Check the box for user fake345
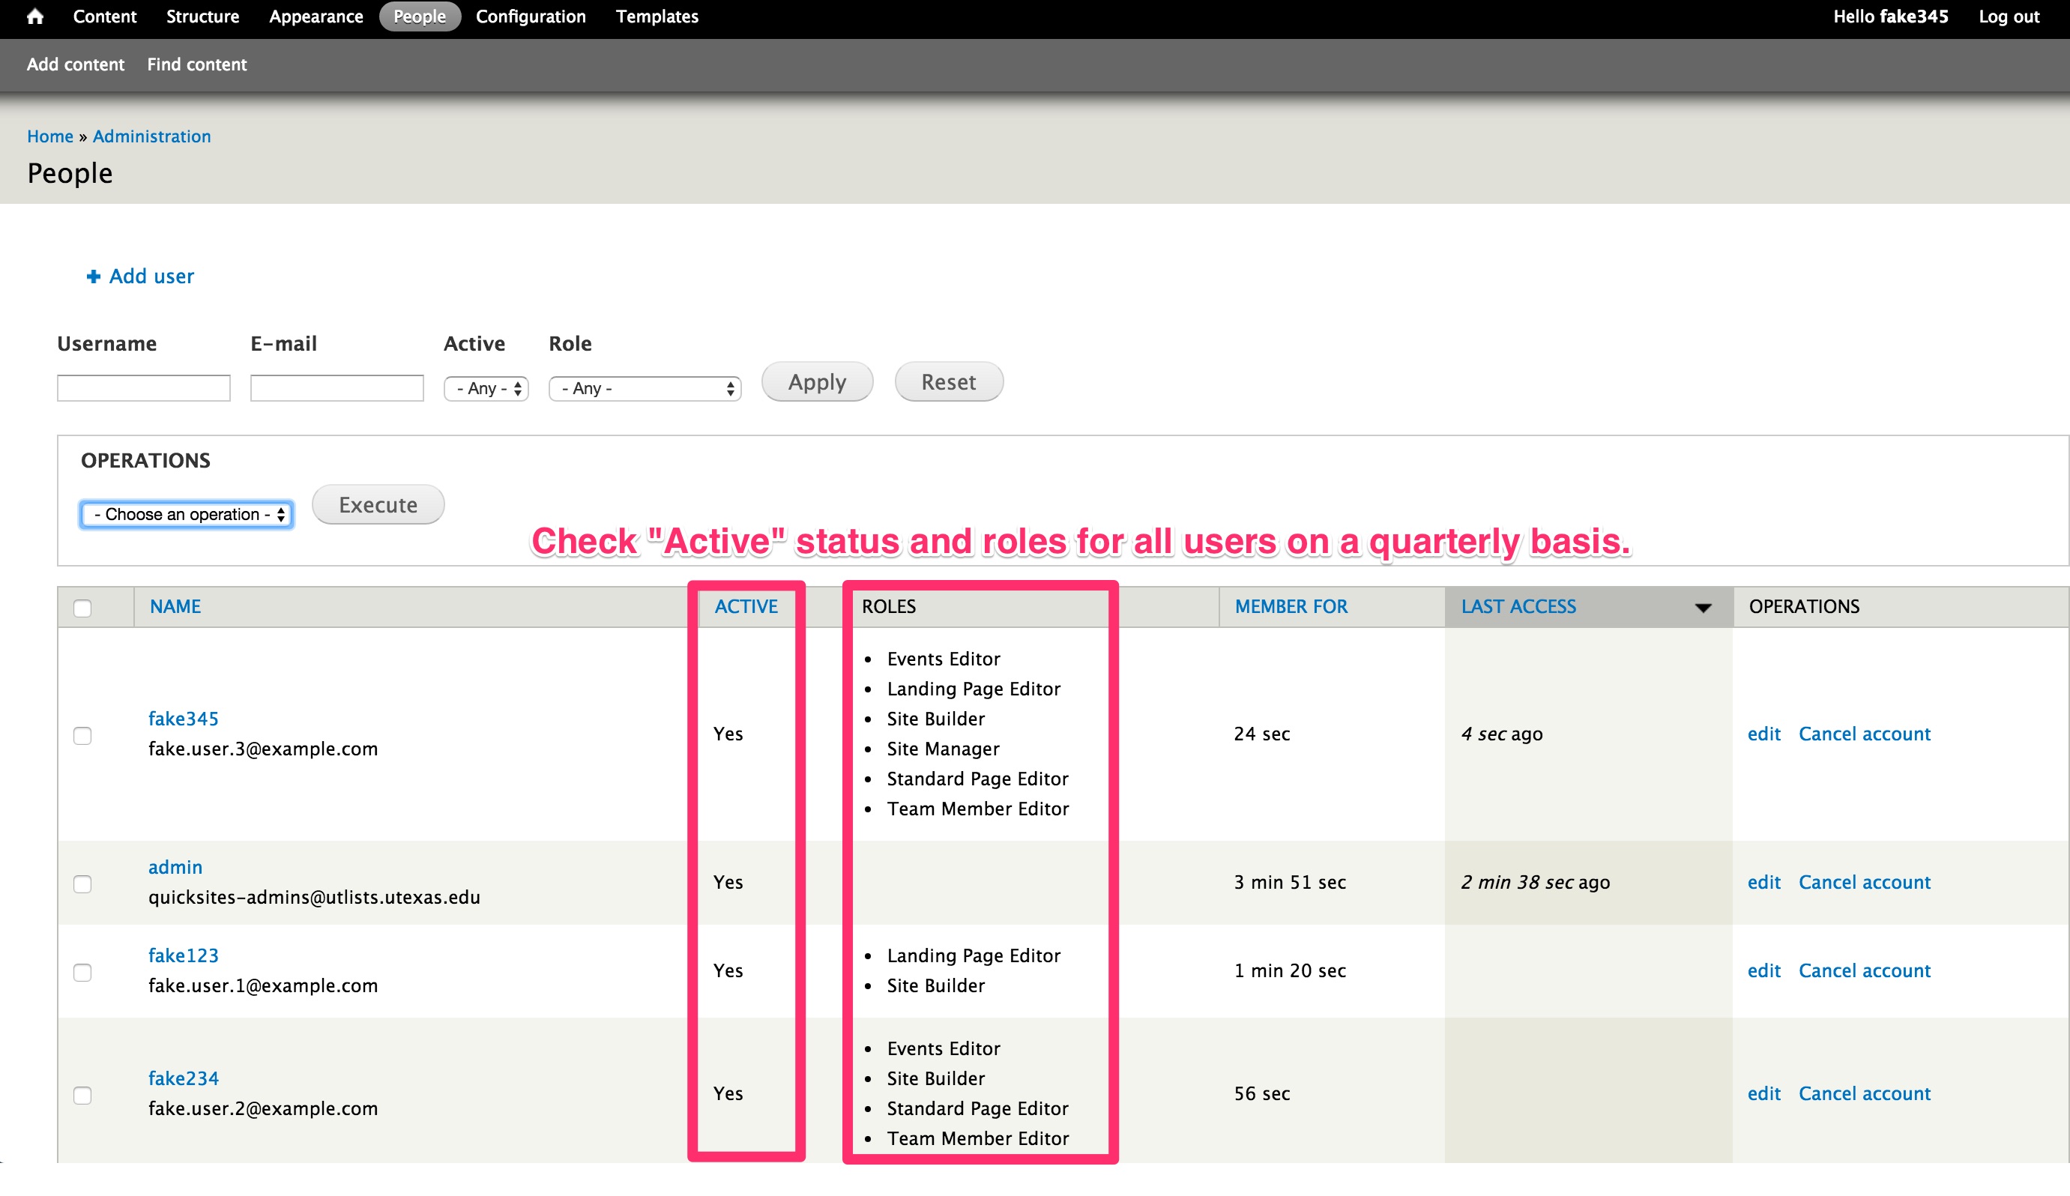 82,735
